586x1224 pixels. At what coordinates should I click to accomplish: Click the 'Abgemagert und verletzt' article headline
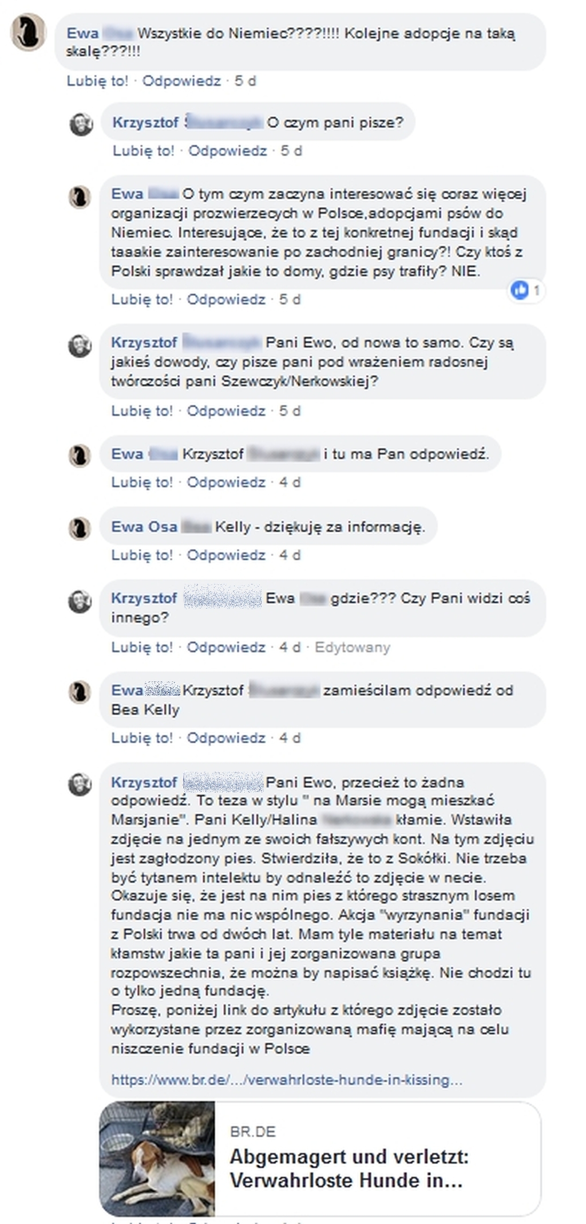349,1168
